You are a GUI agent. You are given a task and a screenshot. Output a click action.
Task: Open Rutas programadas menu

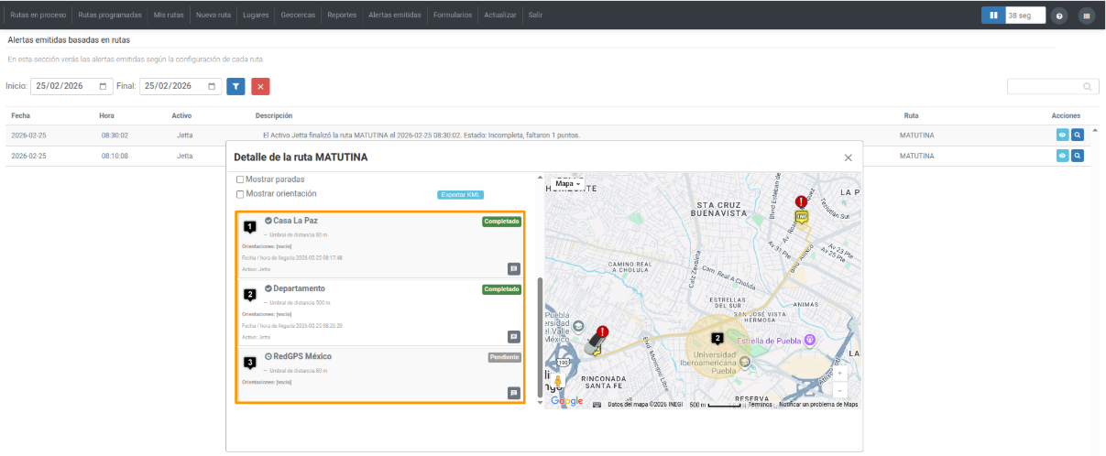point(110,16)
